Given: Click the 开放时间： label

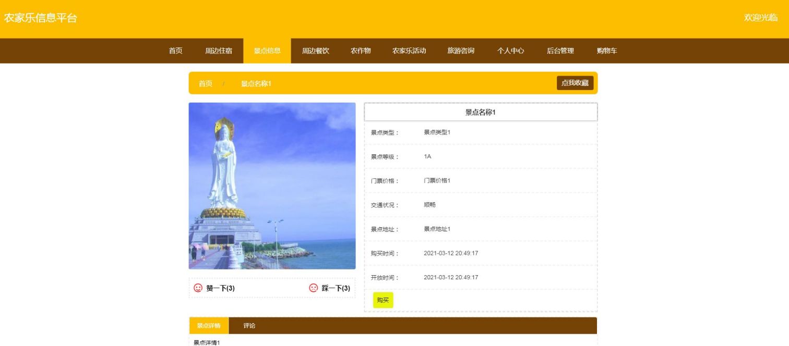Looking at the screenshot, I should coord(385,278).
